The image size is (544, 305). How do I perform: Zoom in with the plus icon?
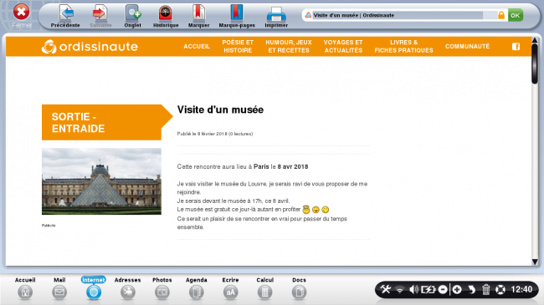pyautogui.click(x=457, y=289)
